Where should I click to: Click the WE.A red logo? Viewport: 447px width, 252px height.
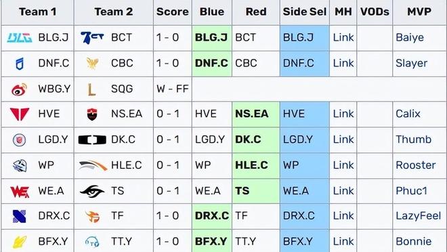pos(20,191)
